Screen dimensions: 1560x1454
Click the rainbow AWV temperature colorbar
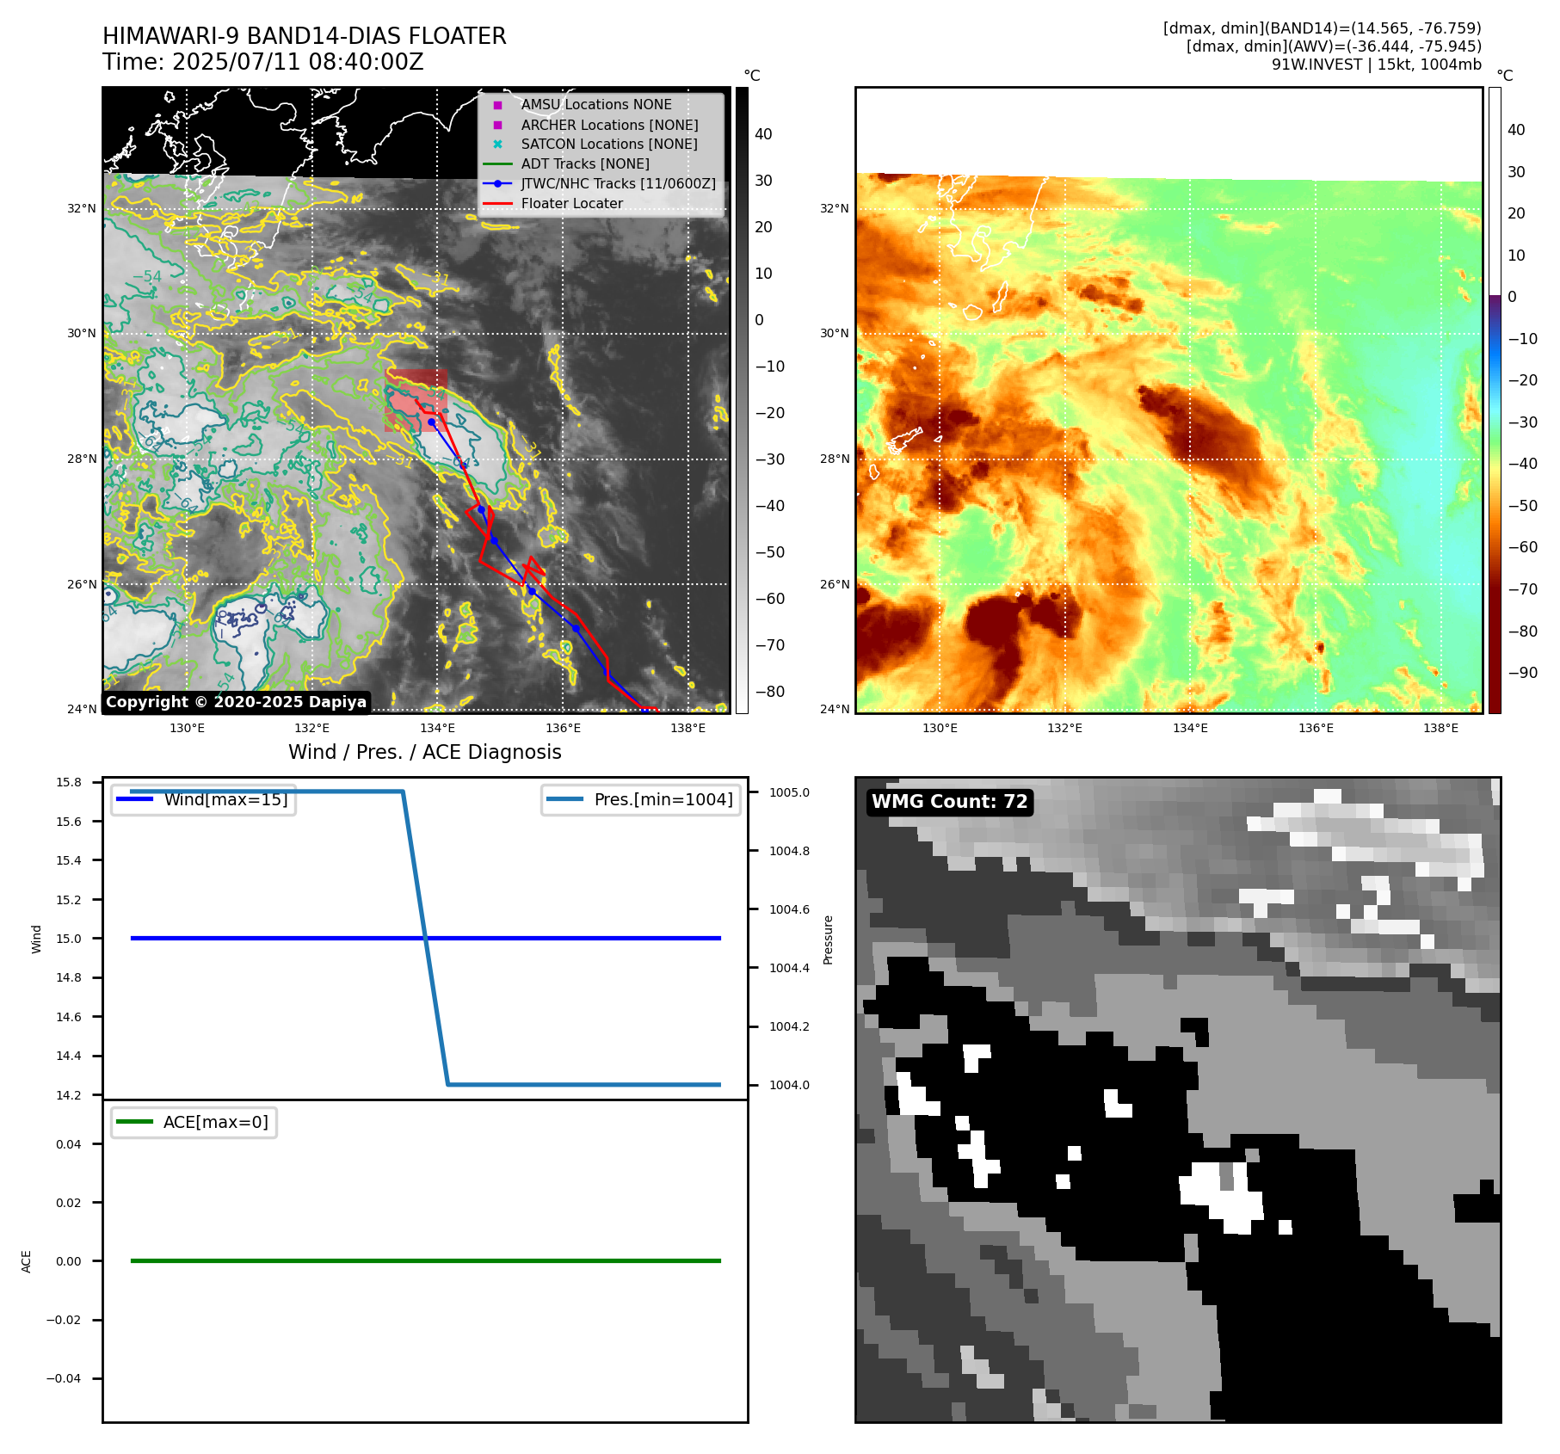click(1495, 400)
